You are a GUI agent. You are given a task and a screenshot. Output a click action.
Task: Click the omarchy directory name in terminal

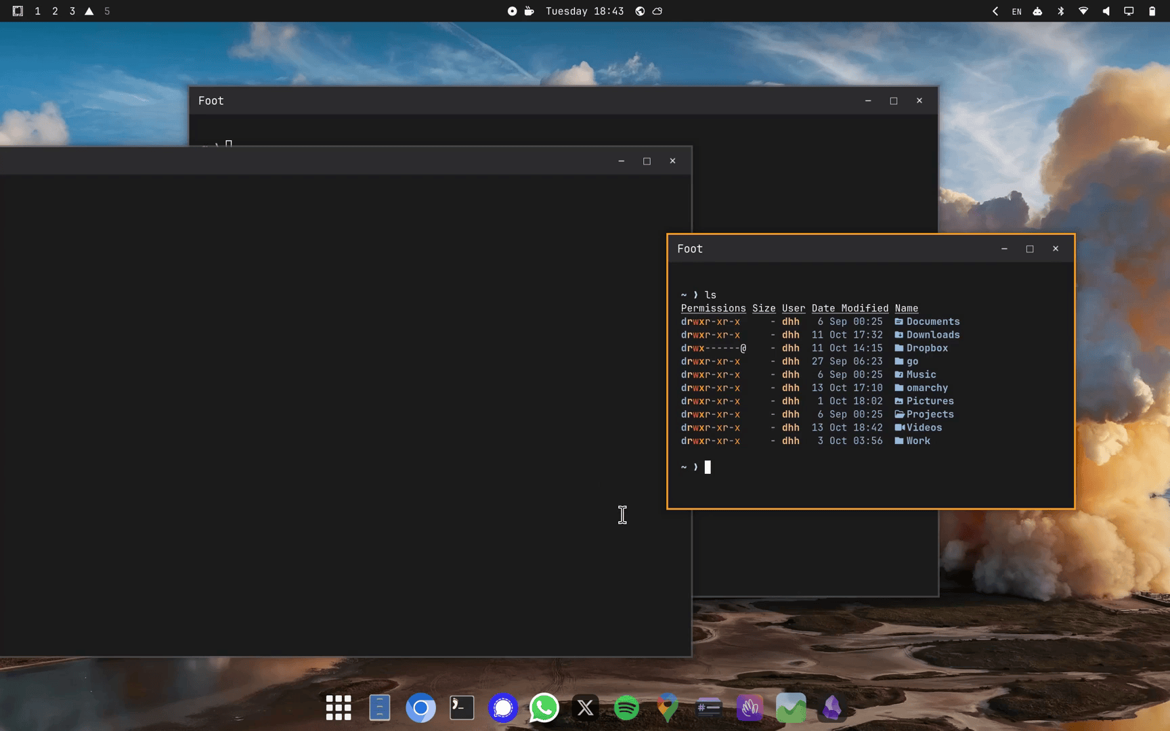pyautogui.click(x=927, y=388)
